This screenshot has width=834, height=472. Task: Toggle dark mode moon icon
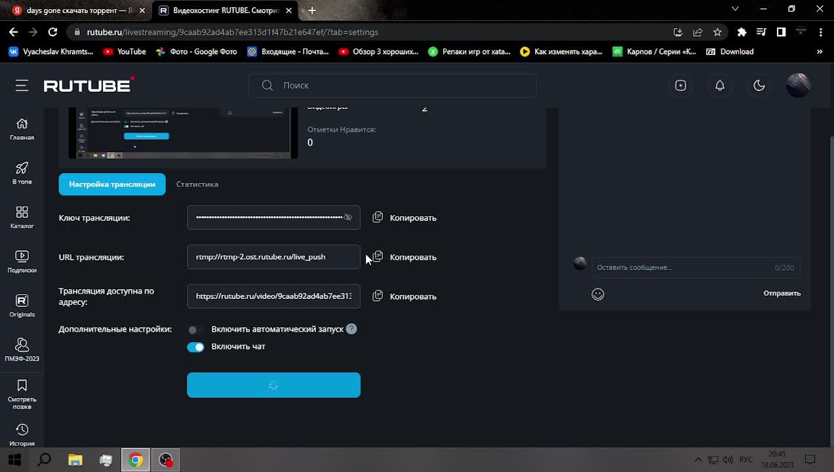point(759,85)
